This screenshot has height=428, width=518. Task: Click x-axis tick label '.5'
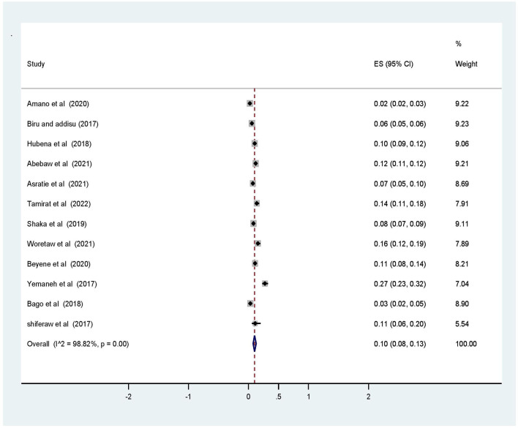[279, 397]
